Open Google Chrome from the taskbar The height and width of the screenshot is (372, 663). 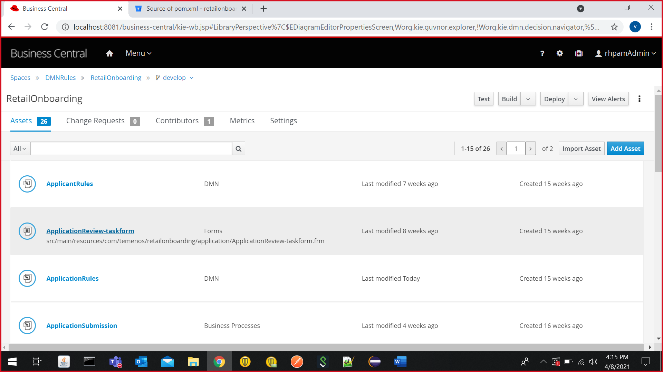[219, 362]
